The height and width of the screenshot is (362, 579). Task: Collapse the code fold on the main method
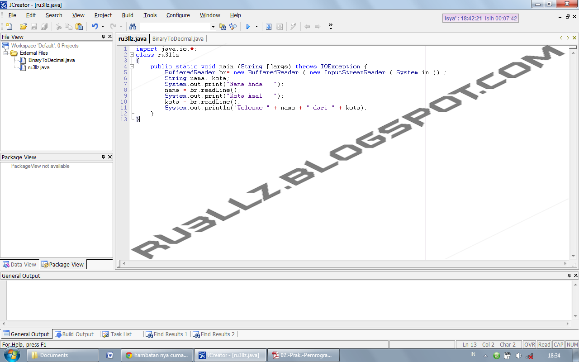[x=131, y=66]
